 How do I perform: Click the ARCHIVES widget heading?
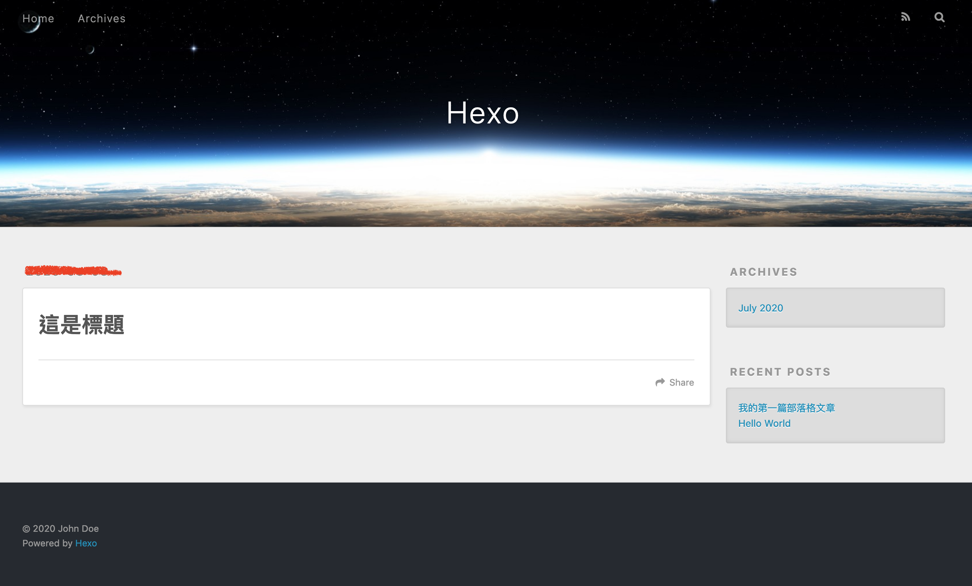pyautogui.click(x=763, y=272)
